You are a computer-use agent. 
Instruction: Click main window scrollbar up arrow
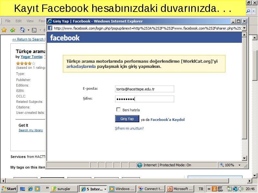(x=254, y=38)
